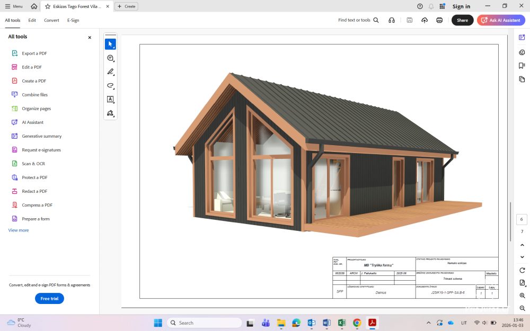
Task: Click the Free trial button
Action: pyautogui.click(x=49, y=299)
